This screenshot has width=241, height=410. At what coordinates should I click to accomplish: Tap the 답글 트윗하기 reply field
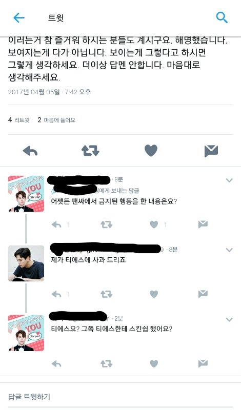point(120,397)
